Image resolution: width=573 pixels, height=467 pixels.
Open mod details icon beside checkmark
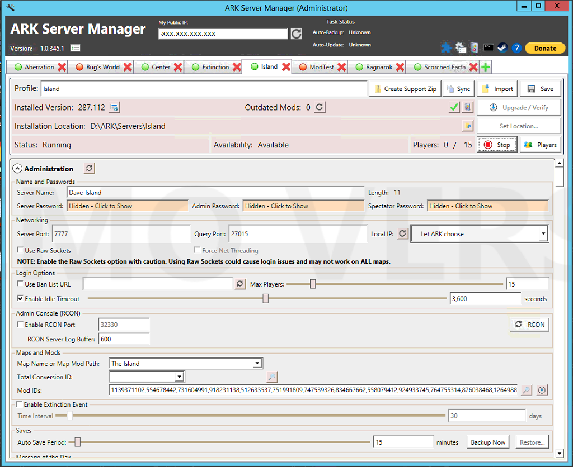click(468, 107)
